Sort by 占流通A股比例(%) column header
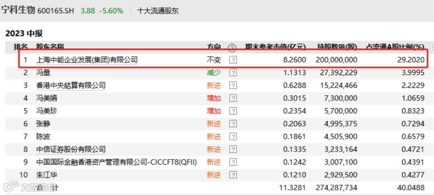The image size is (434, 195). tap(395, 47)
